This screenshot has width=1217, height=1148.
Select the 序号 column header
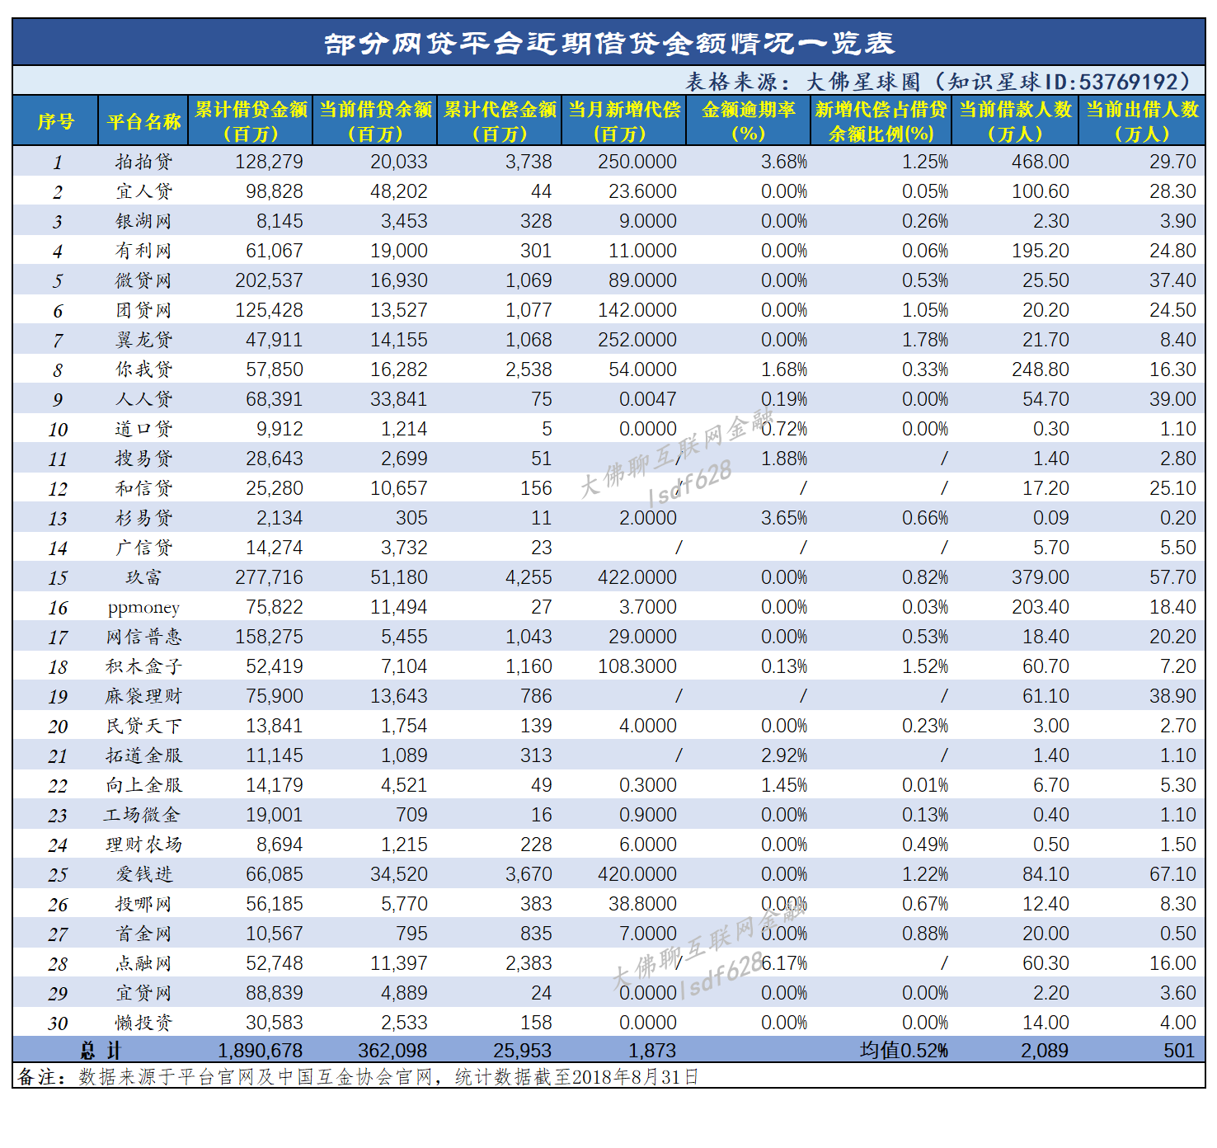[55, 121]
